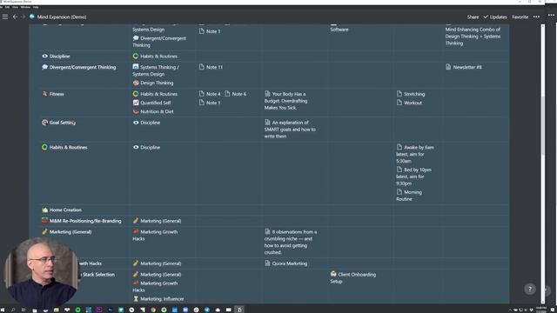Open Task View on the taskbar
Viewport: 557px width, 313px height.
(23, 310)
